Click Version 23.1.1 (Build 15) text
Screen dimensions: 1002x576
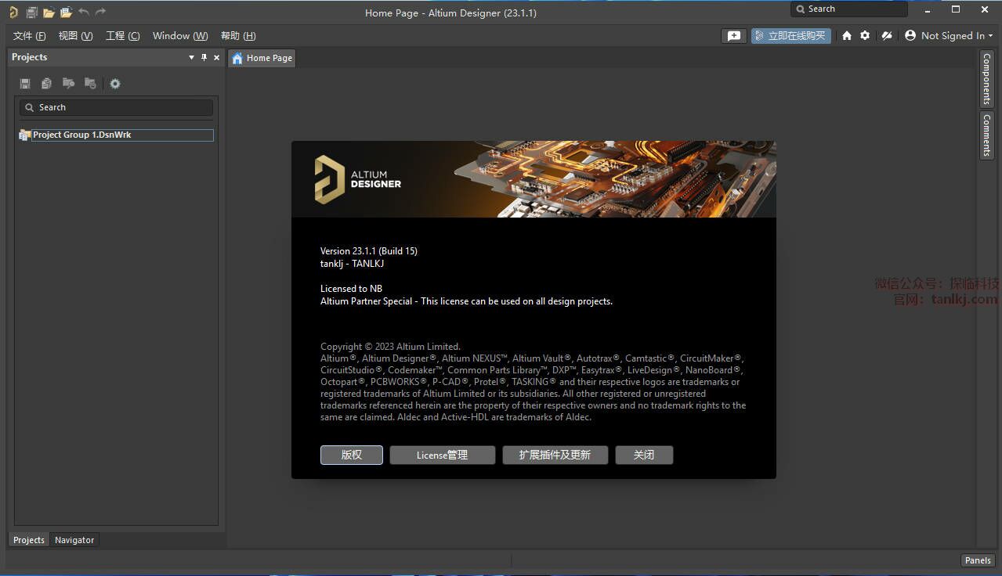369,251
